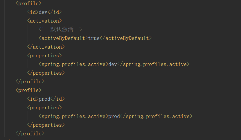Click closing spring.profiles.active tag on dev line
Screen dimensions: 241x140
point(153,64)
